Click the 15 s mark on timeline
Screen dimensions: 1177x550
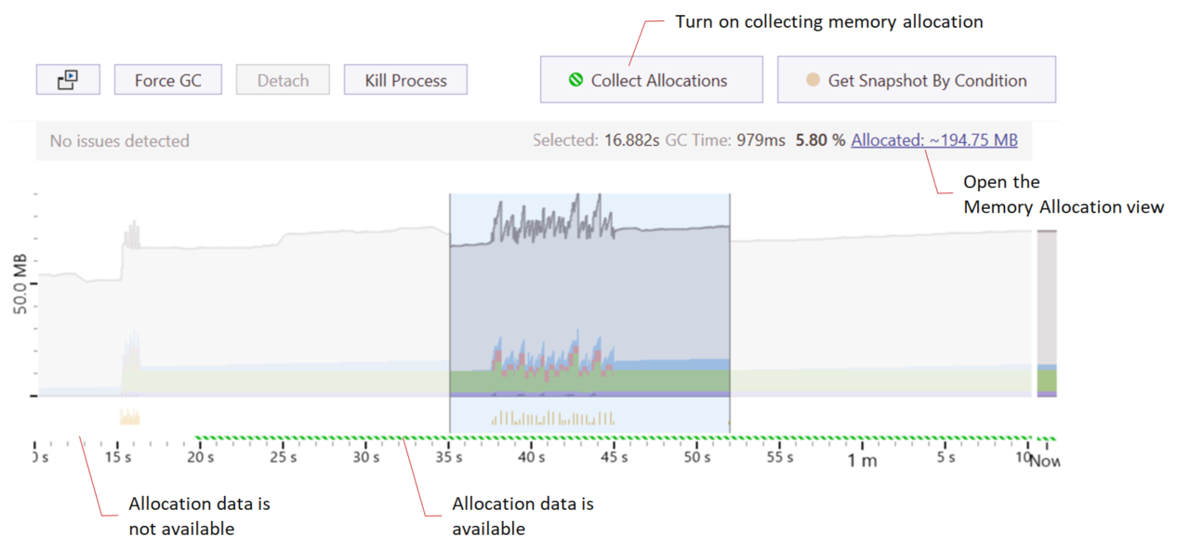[x=117, y=457]
